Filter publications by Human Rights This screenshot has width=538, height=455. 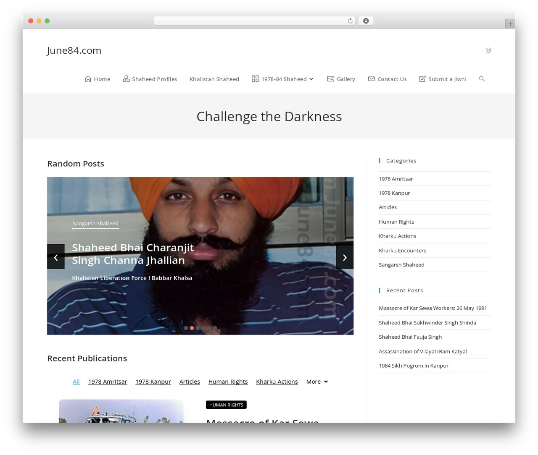coord(228,382)
